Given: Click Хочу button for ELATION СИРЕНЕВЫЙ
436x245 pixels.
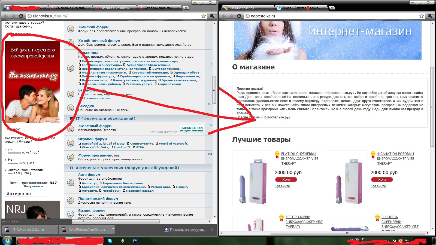Looking at the screenshot, I should tap(286, 179).
